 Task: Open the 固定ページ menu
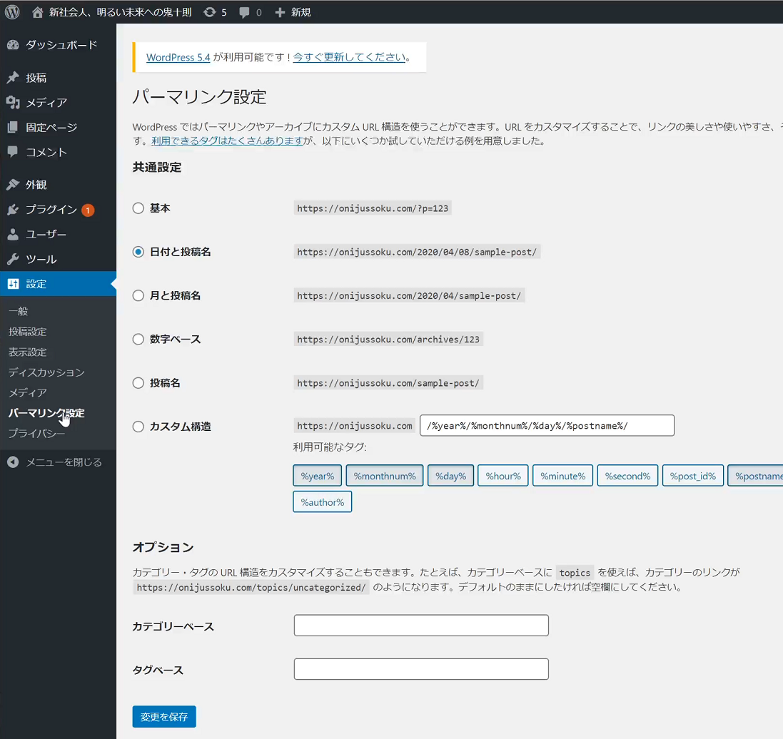pyautogui.click(x=58, y=127)
